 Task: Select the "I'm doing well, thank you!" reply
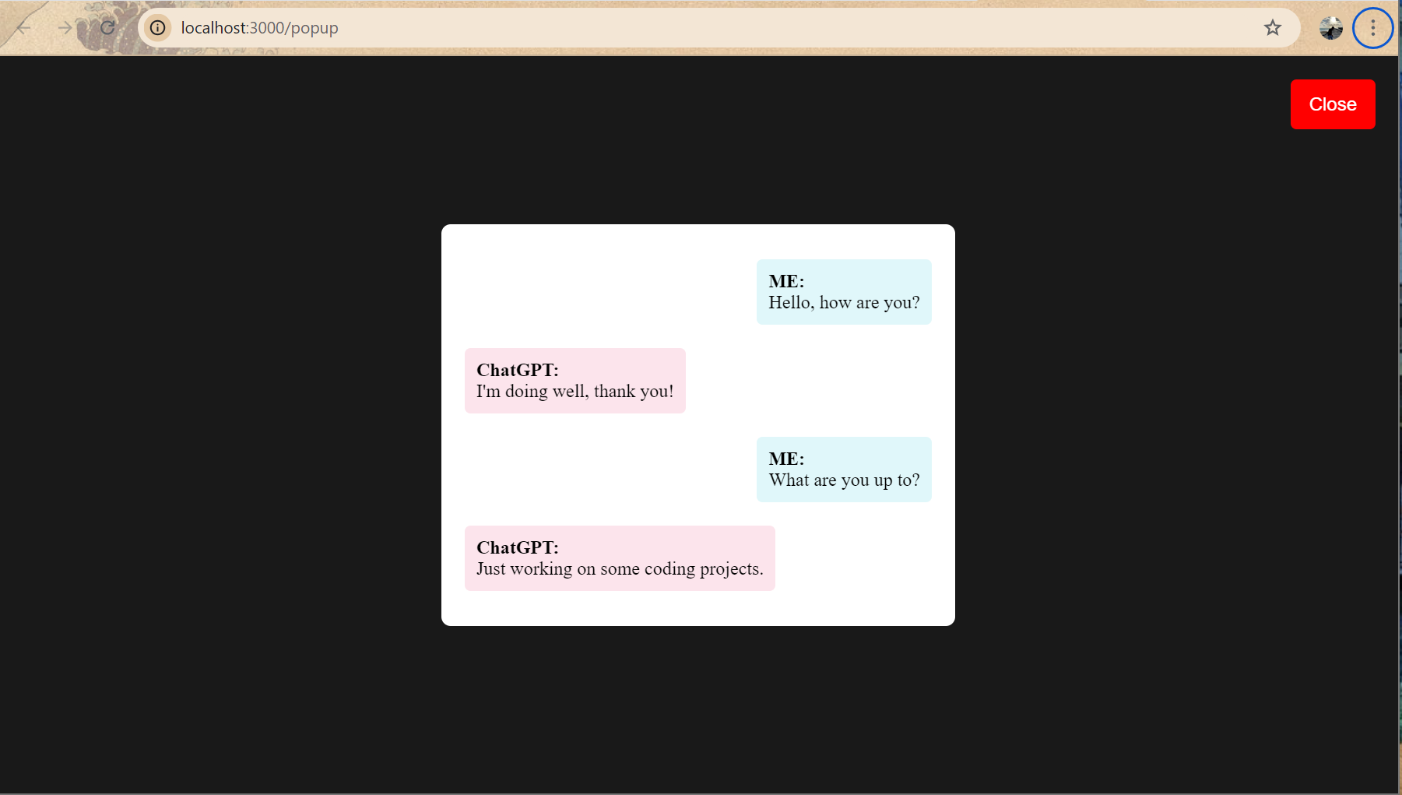coord(575,392)
